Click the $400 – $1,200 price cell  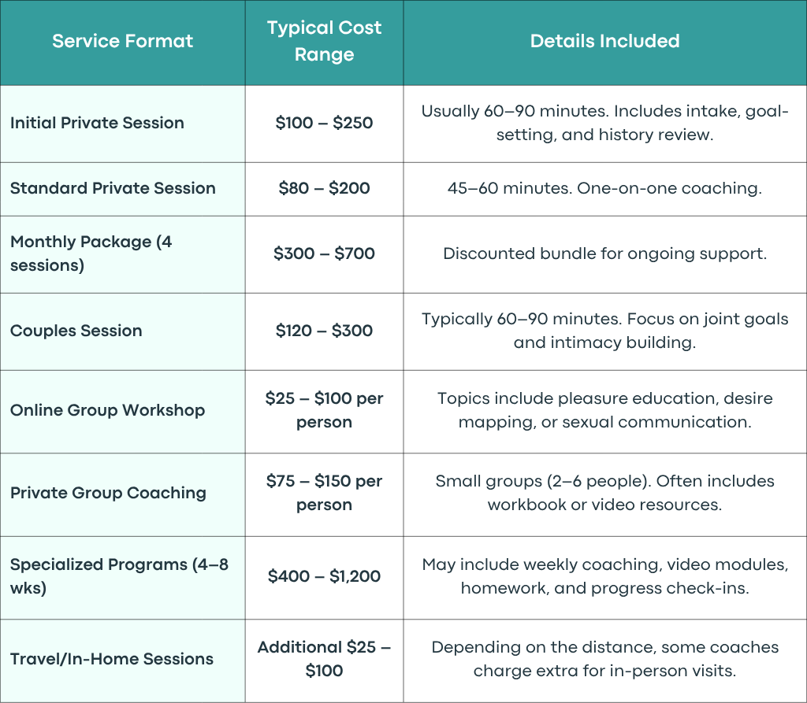point(324,576)
